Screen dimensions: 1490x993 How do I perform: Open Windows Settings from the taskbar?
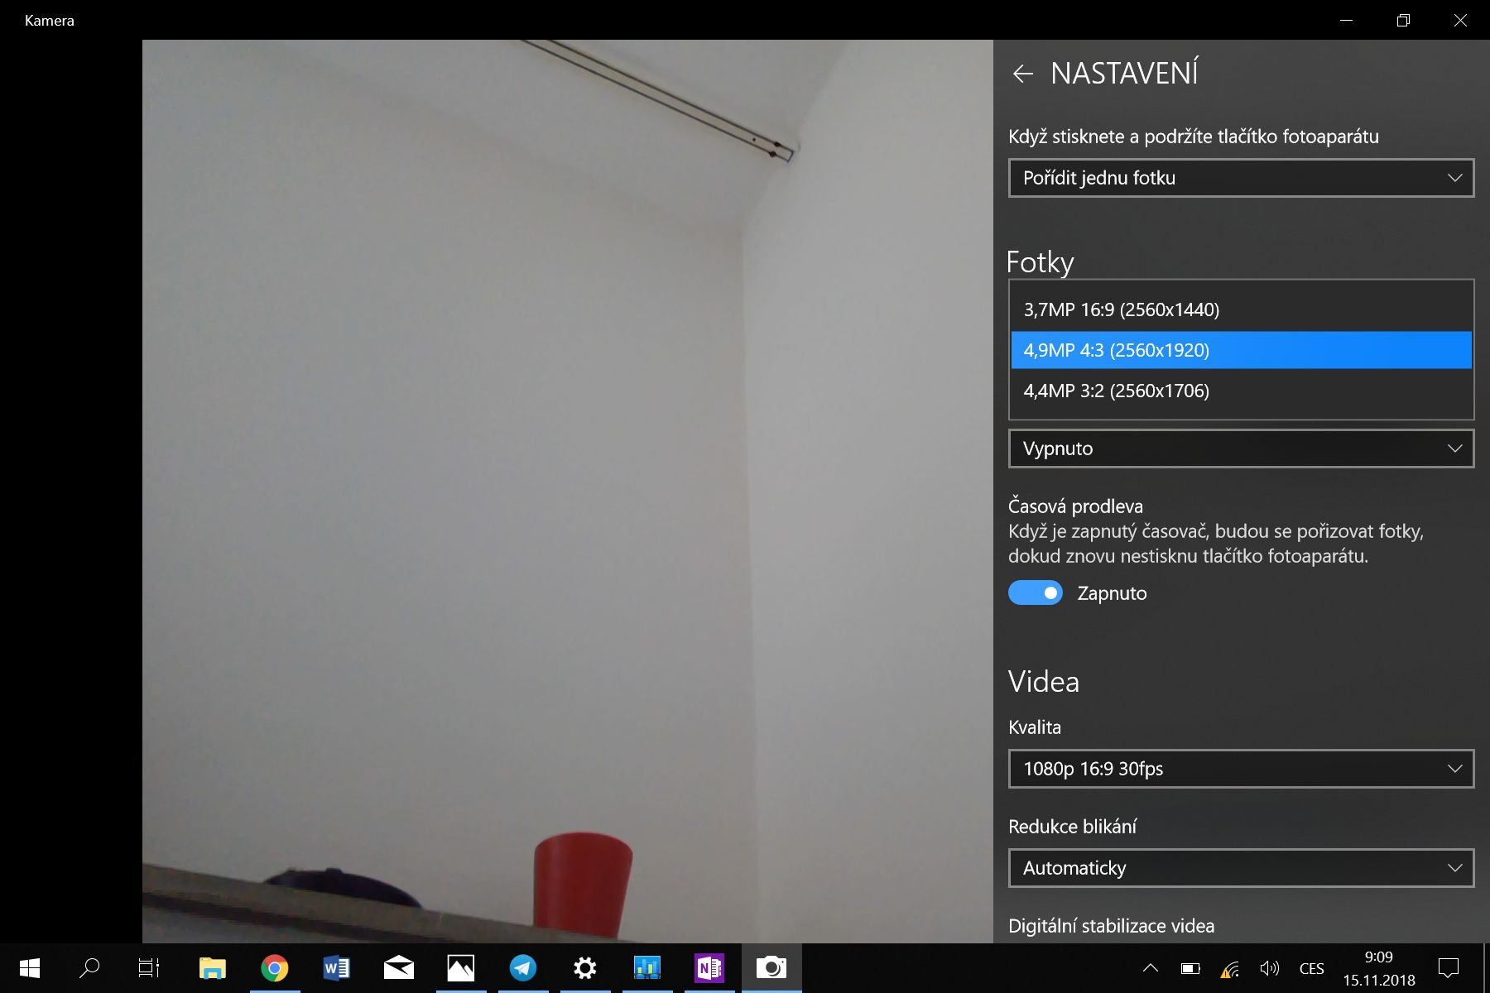tap(585, 967)
